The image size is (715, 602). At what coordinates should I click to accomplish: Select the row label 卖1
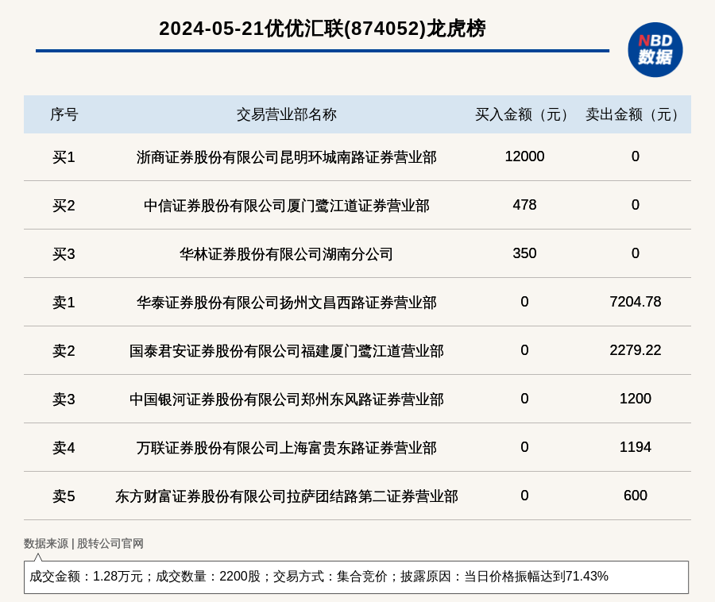64,303
